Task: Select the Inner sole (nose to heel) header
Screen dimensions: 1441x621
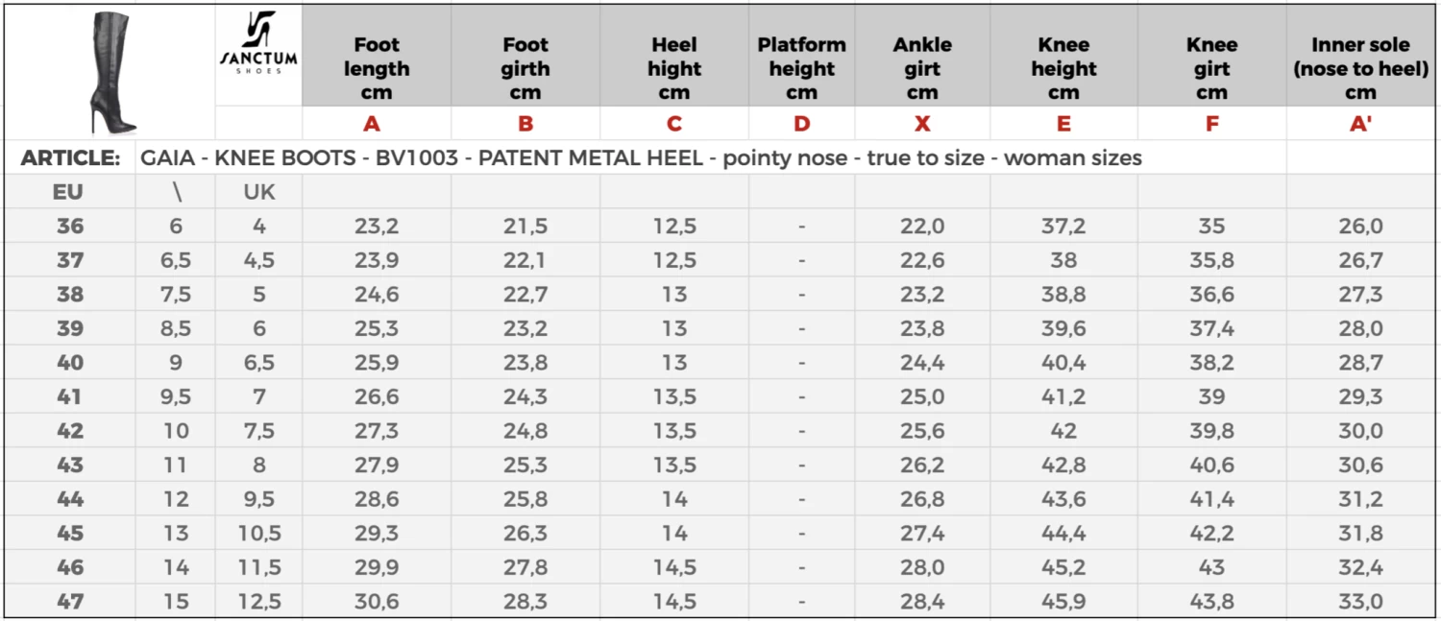Action: (x=1360, y=68)
